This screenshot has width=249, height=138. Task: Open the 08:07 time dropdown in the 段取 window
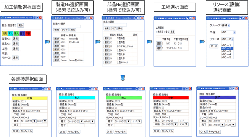tap(45, 121)
